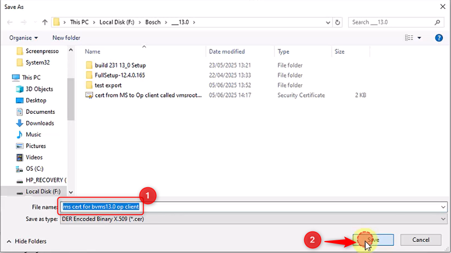Image resolution: width=451 pixels, height=253 pixels.
Task: Open File name history dropdown arrow
Action: tap(443, 207)
